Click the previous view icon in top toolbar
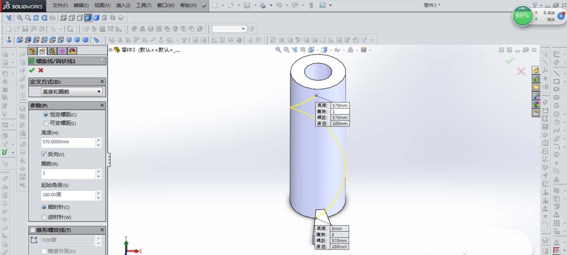Screen dimensions: 567x255 point(9,18)
